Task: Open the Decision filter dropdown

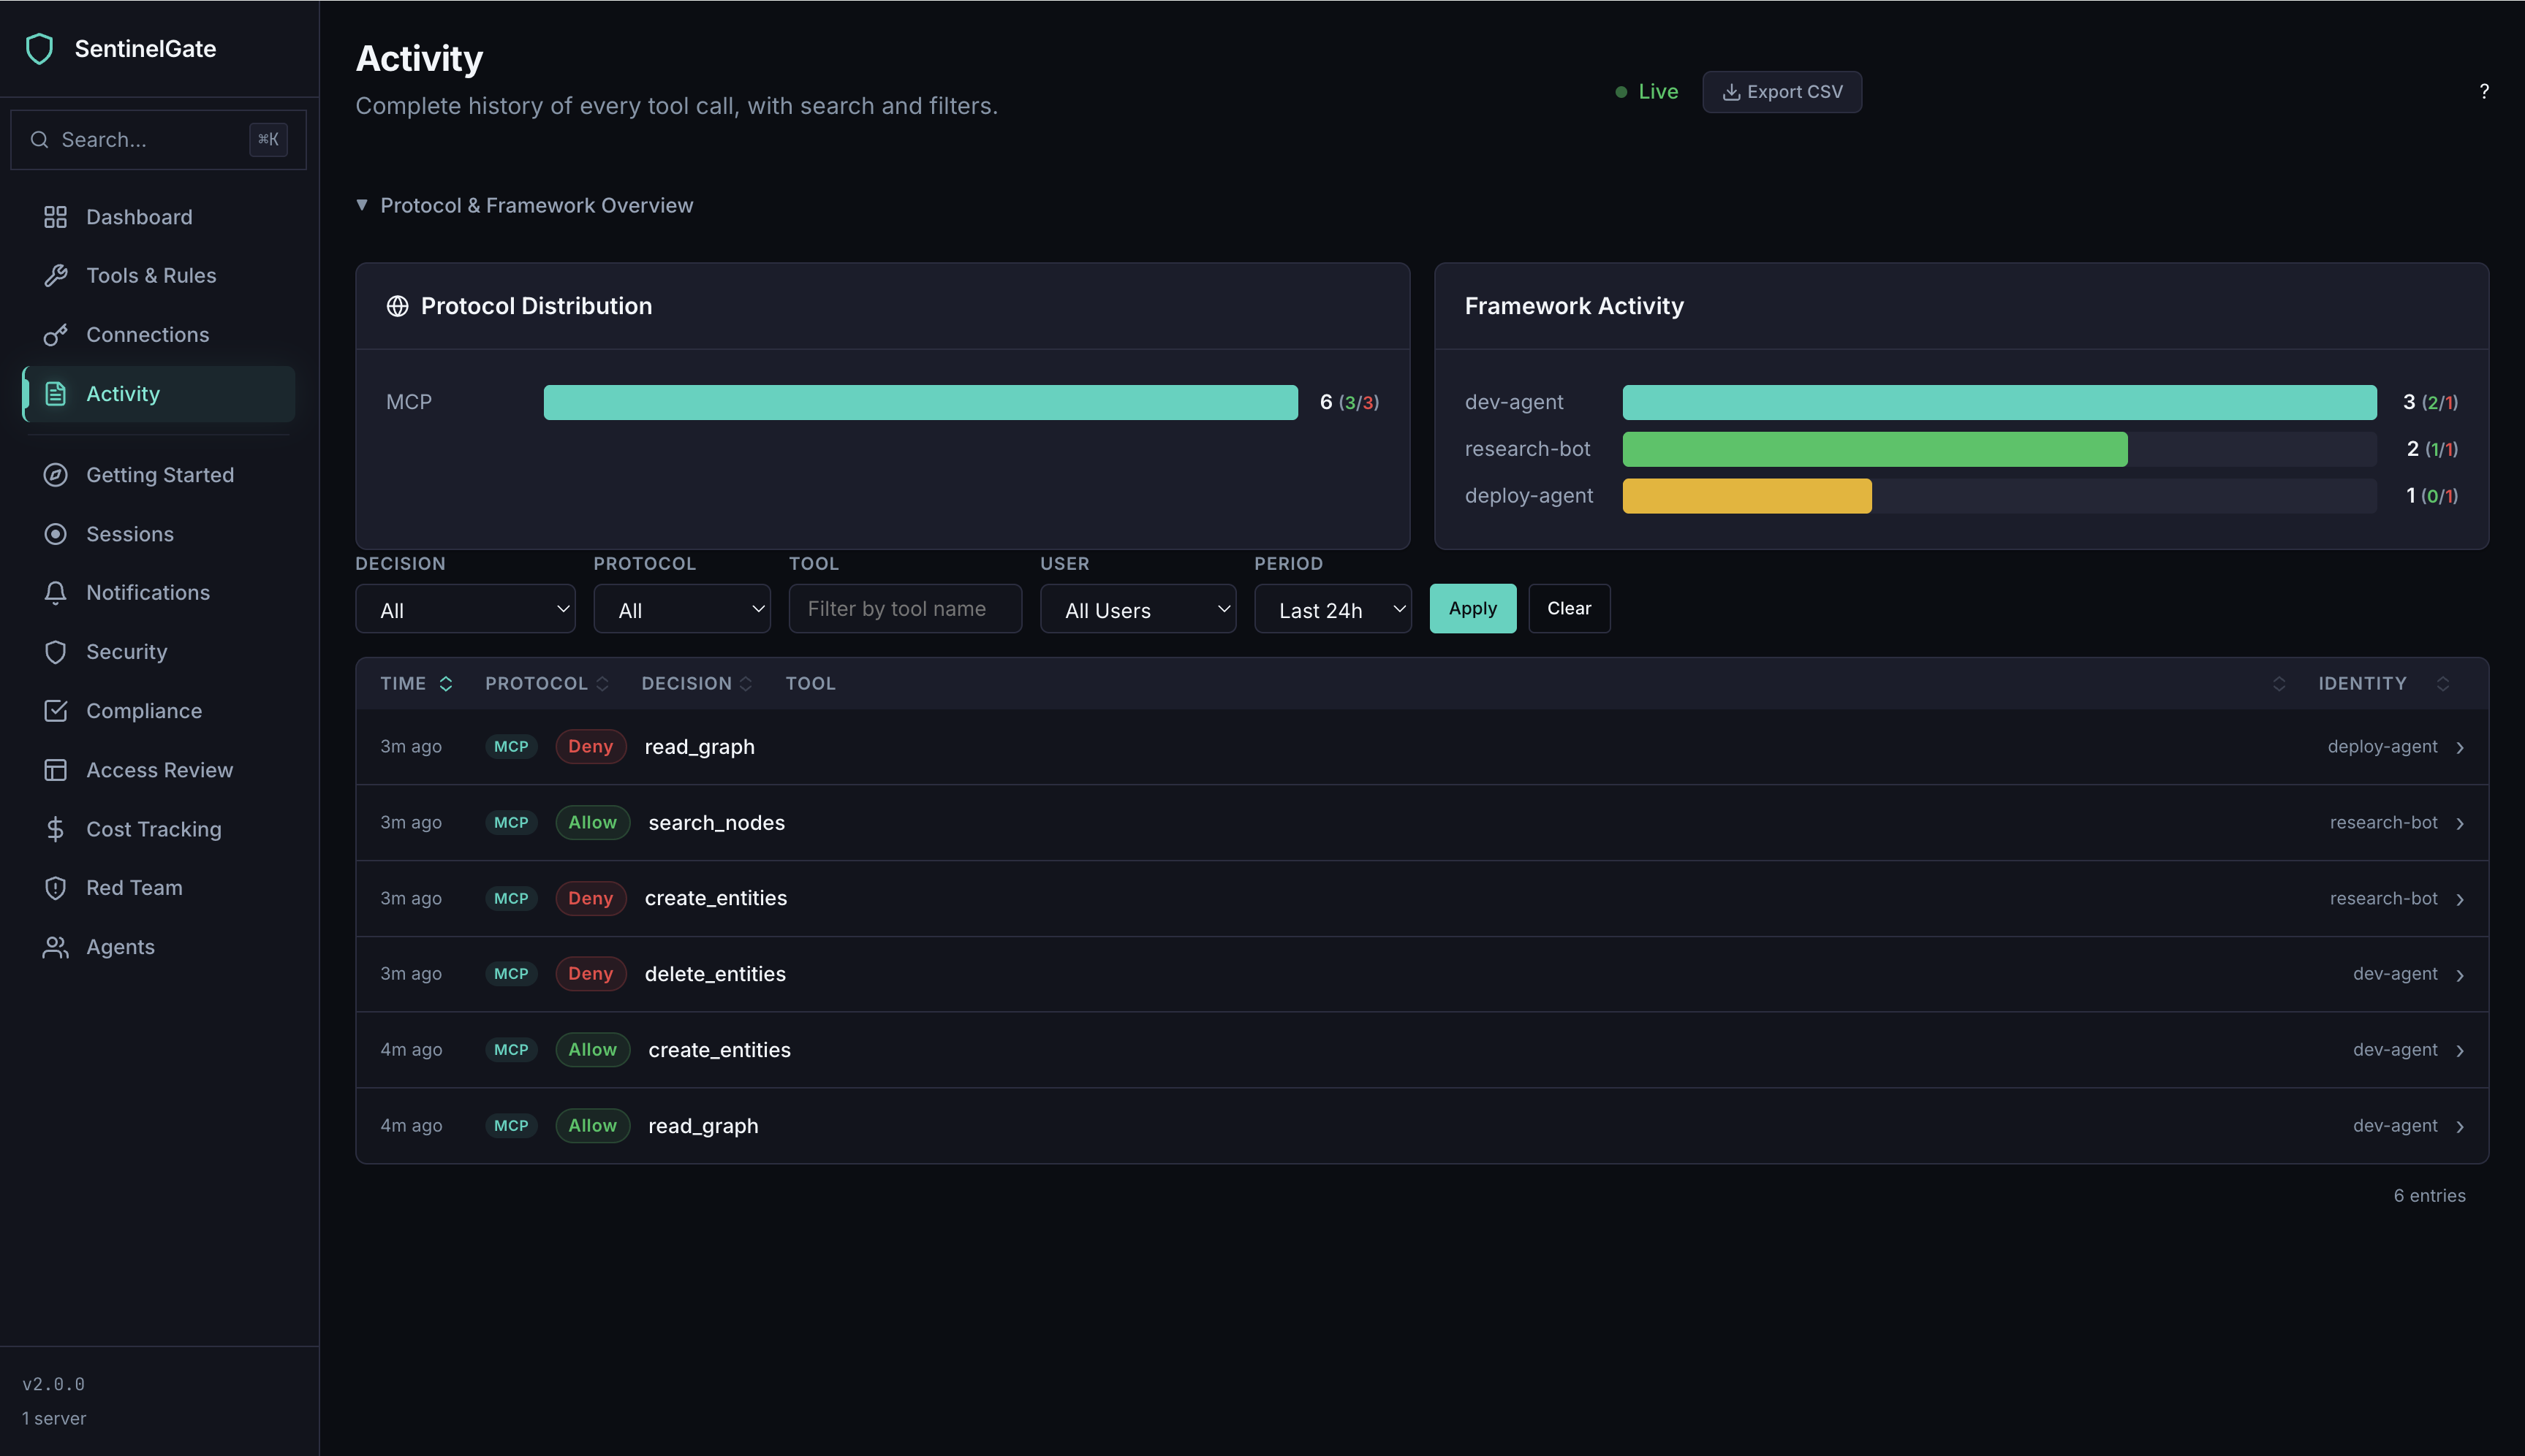Action: click(465, 609)
